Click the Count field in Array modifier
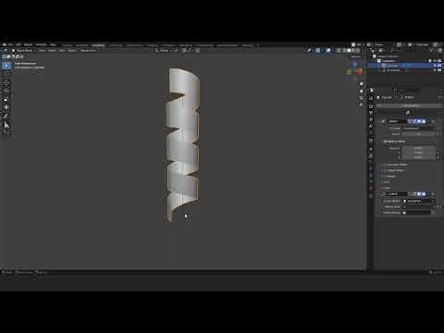Viewport: 444px width, 333px height. click(419, 134)
